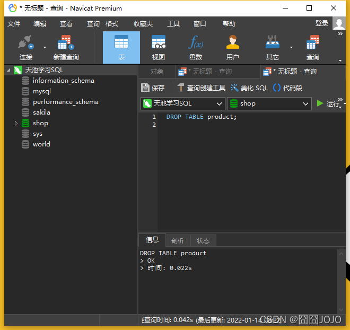Click the Connection (连接) plug icon

26,42
